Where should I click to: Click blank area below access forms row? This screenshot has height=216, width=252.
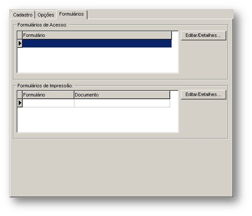(98, 60)
